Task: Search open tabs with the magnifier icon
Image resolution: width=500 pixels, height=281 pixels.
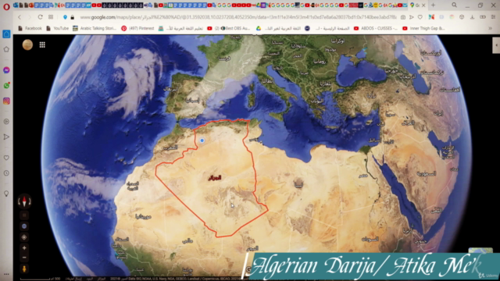Action: click(454, 5)
